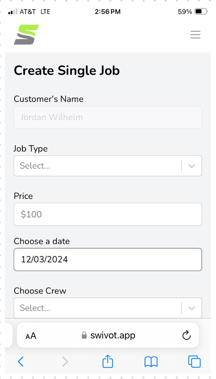The width and height of the screenshot is (216, 379).
Task: Open the Choose Crew Select field
Action: pos(108,308)
